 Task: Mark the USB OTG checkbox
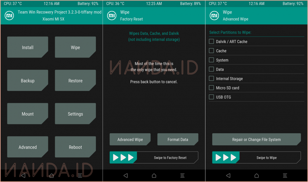tap(211, 97)
